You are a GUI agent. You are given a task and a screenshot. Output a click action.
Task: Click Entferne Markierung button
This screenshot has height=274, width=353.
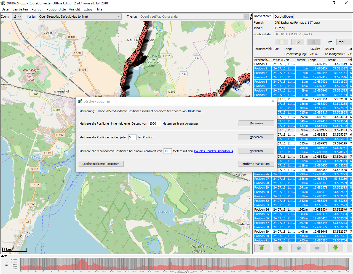tap(256, 164)
